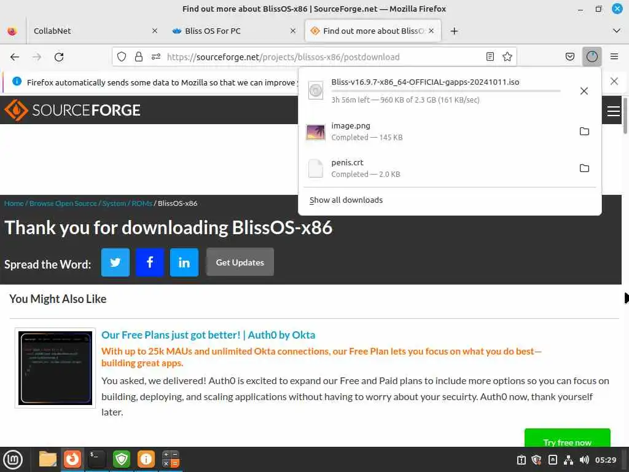Screen dimensions: 629x472
Task: Expand the list all tabs dropdown
Action: click(x=617, y=31)
